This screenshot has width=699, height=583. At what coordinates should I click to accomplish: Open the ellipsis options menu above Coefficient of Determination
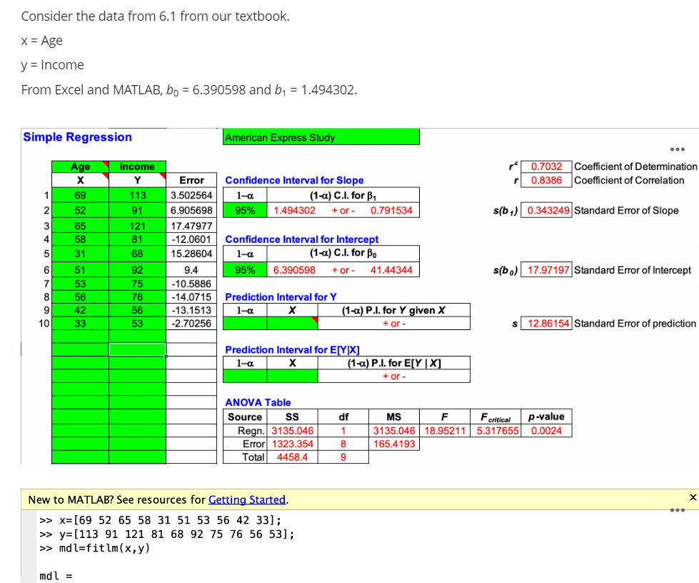(677, 149)
